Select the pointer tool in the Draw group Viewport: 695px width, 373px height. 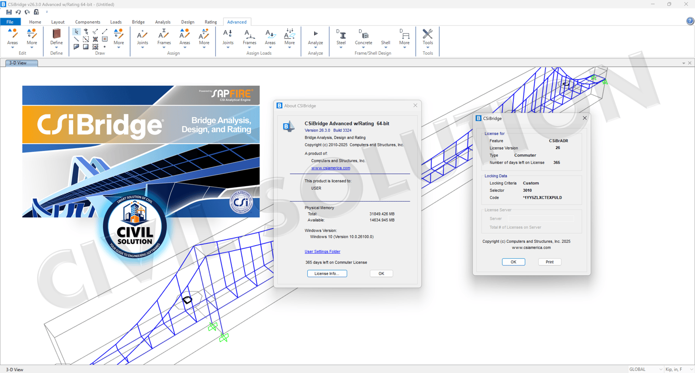(x=76, y=32)
